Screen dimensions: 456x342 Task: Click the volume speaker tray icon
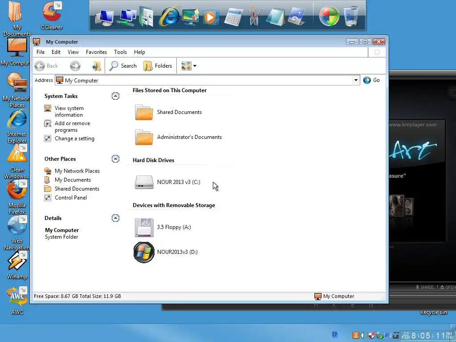point(363,335)
